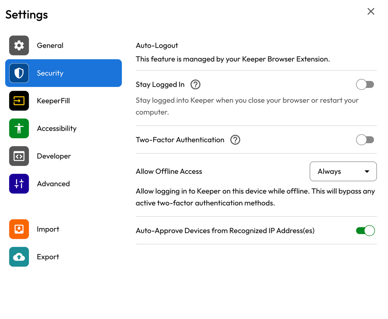388x319 pixels.
Task: Choose the Import option label
Action: 48,230
